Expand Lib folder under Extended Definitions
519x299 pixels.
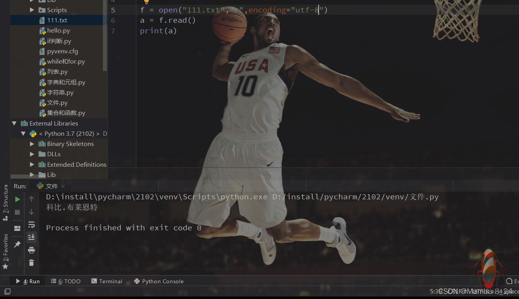click(x=32, y=175)
